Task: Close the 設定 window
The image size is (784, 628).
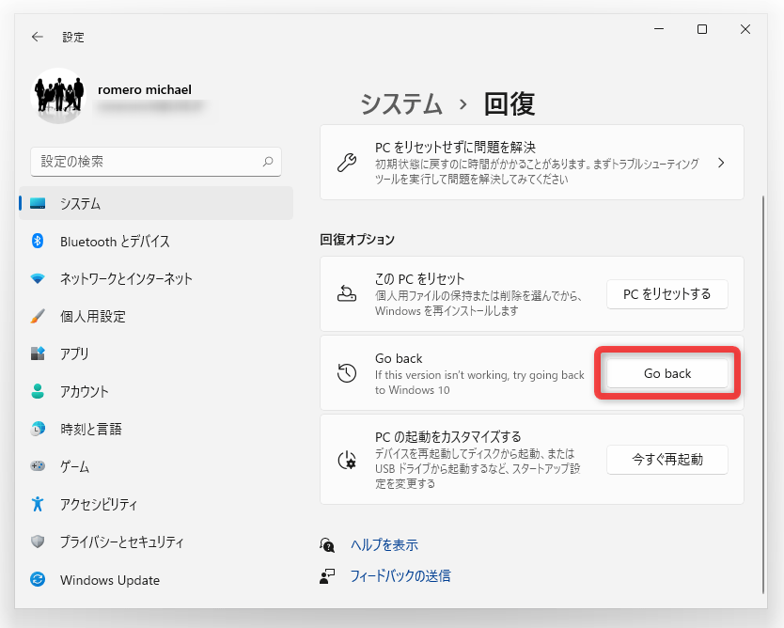Action: (x=745, y=29)
